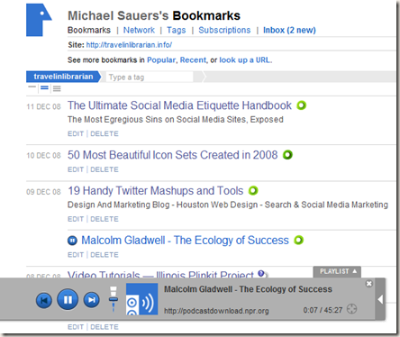The width and height of the screenshot is (400, 337).
Task: Click the player title Malcolm Gladwell text
Action: point(248,289)
